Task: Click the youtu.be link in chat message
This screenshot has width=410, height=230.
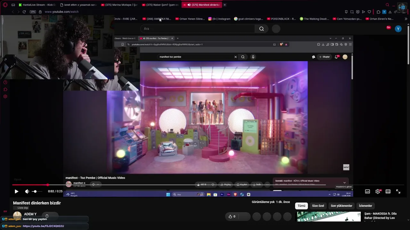Action: pyautogui.click(x=43, y=226)
